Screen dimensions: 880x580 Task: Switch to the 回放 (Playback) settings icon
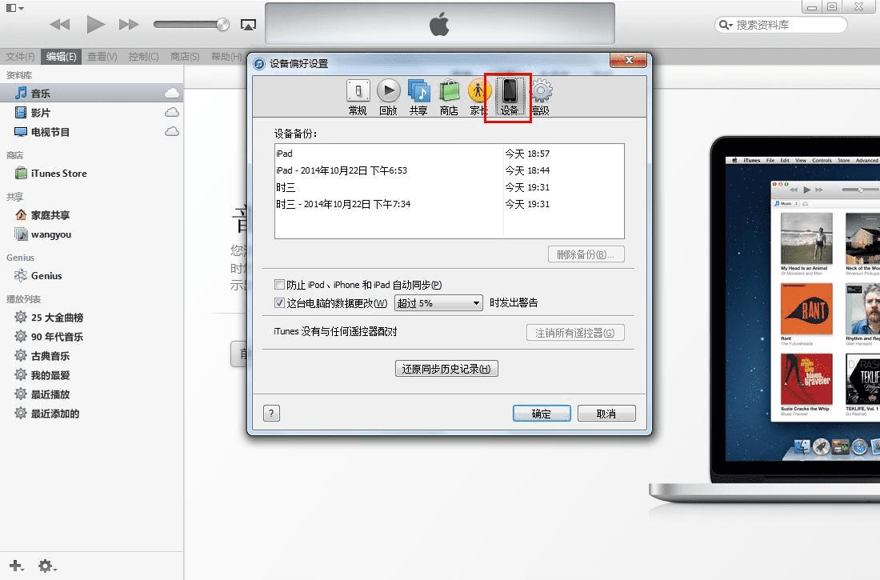tap(387, 94)
